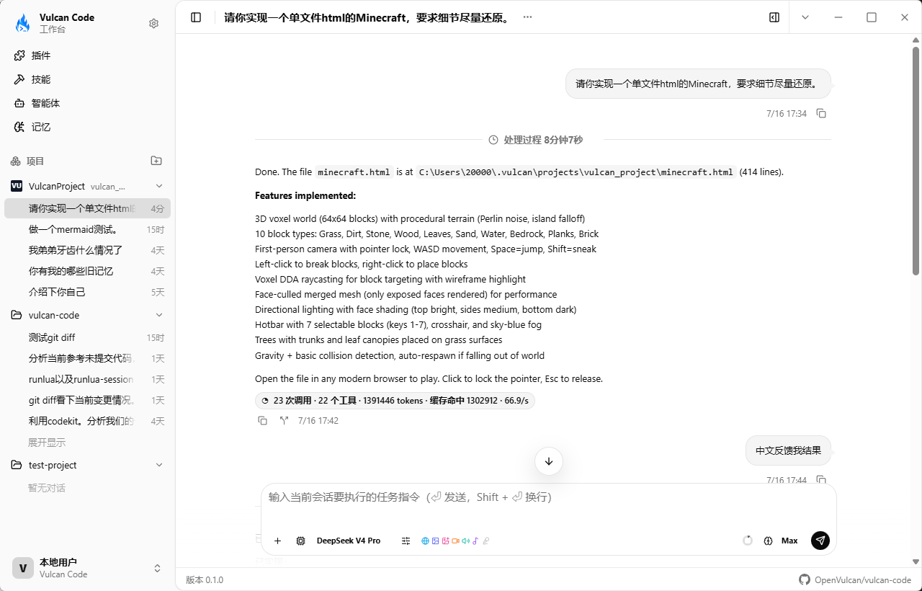Click the branch icon beside 7/16 17:42

pyautogui.click(x=285, y=421)
